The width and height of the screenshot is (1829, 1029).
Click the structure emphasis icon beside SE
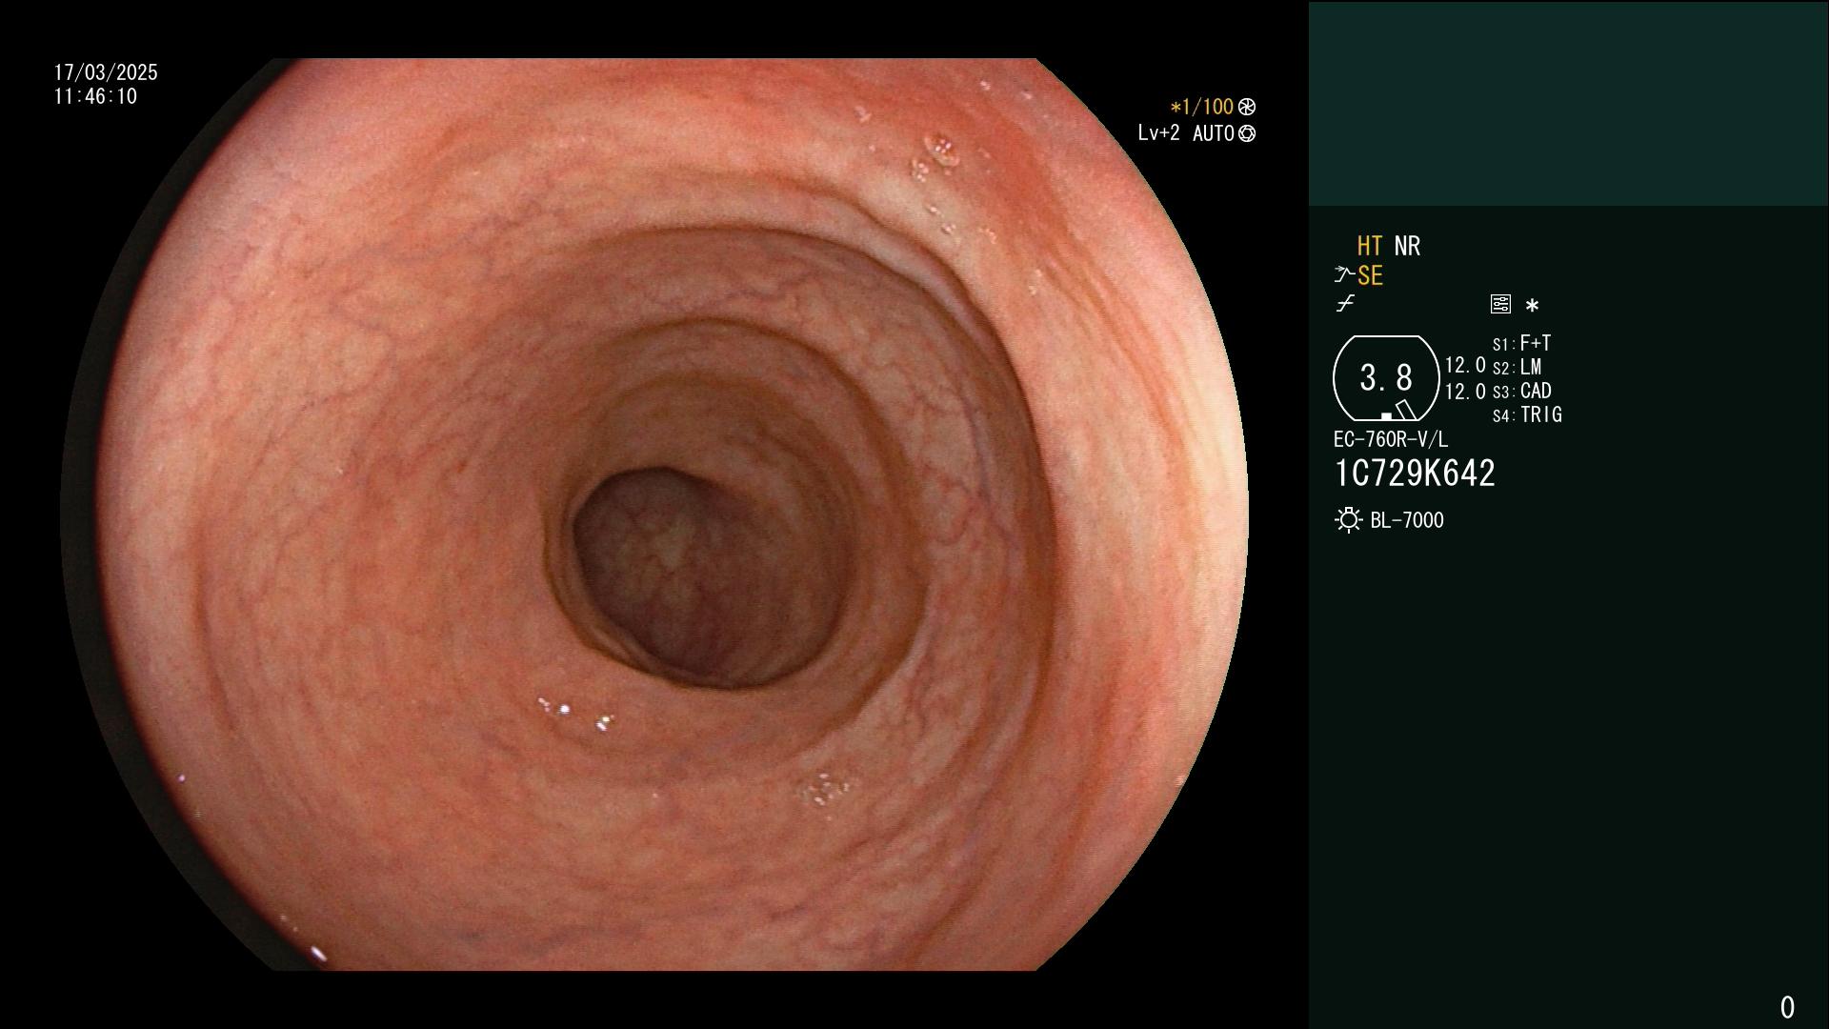[1344, 275]
